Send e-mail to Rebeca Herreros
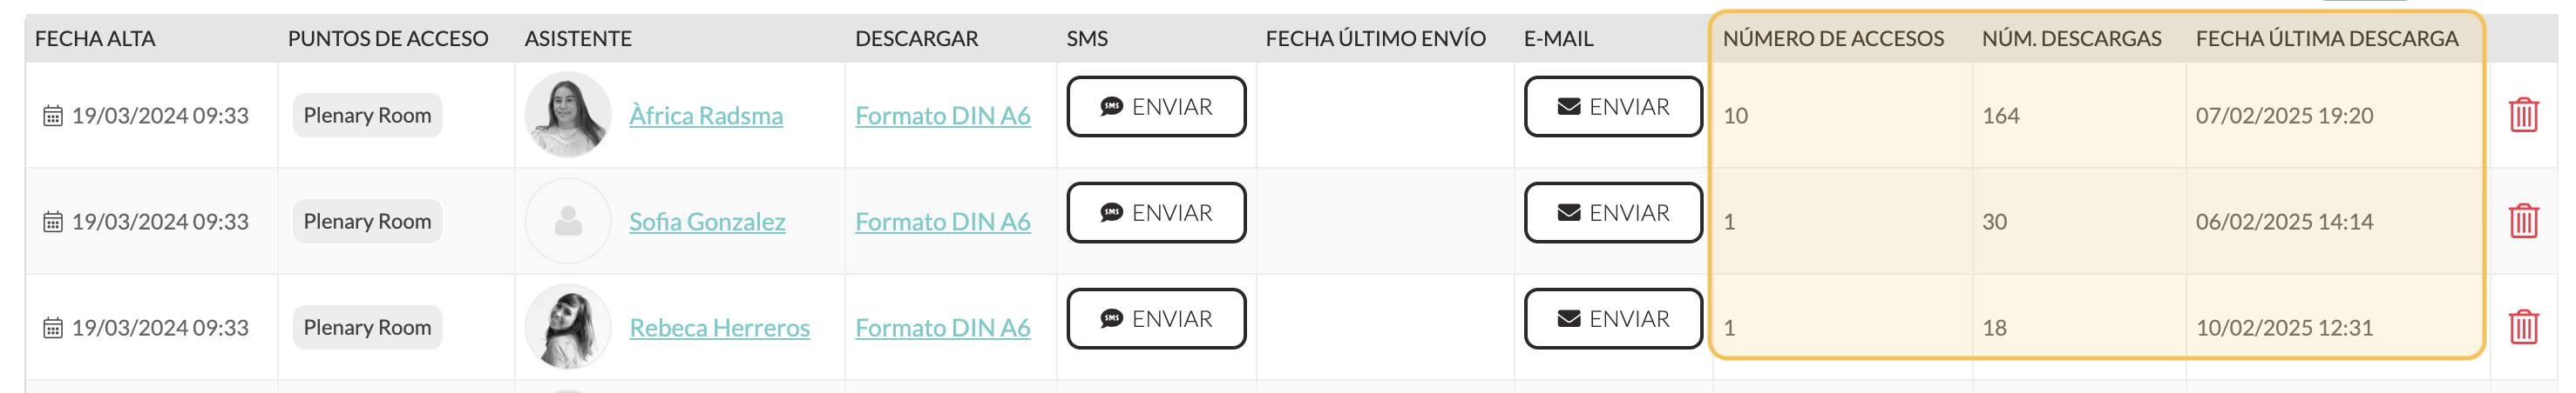 (1613, 318)
